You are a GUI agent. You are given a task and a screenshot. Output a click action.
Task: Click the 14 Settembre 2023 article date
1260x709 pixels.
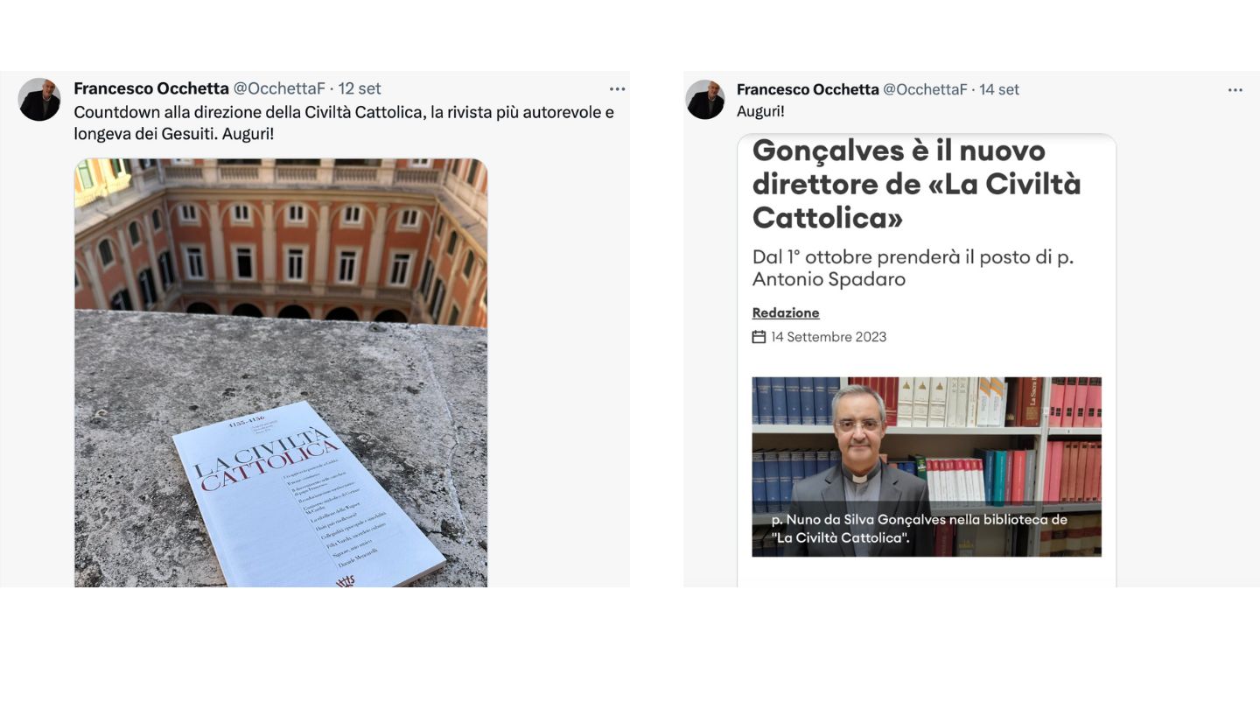point(829,337)
